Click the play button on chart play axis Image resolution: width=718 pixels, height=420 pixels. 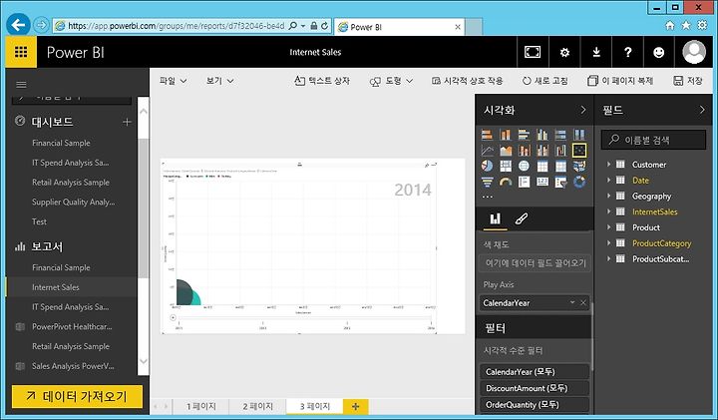174,317
